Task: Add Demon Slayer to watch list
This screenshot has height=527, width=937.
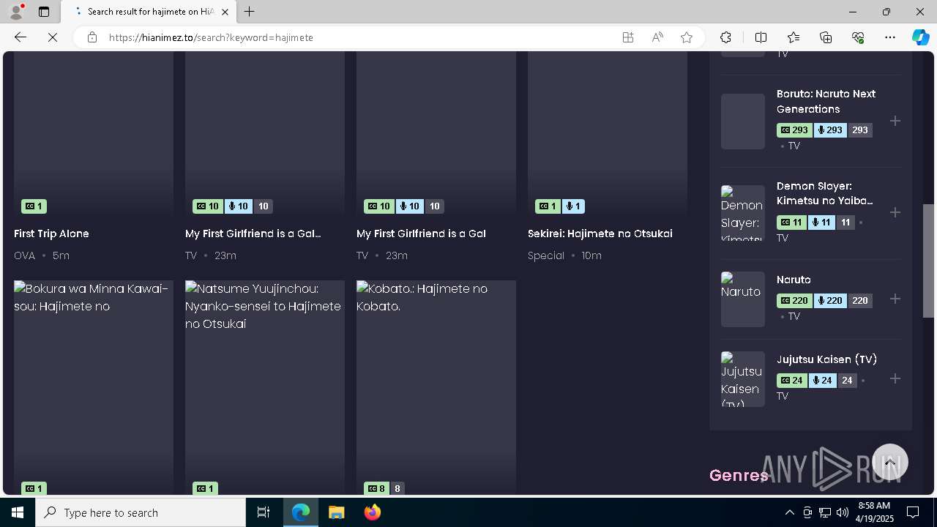Action: click(895, 212)
